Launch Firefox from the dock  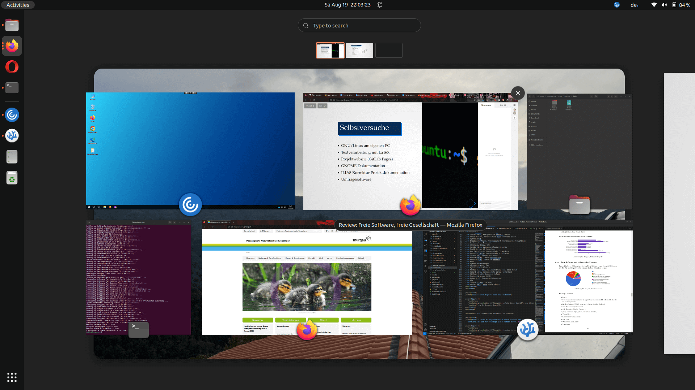point(12,46)
